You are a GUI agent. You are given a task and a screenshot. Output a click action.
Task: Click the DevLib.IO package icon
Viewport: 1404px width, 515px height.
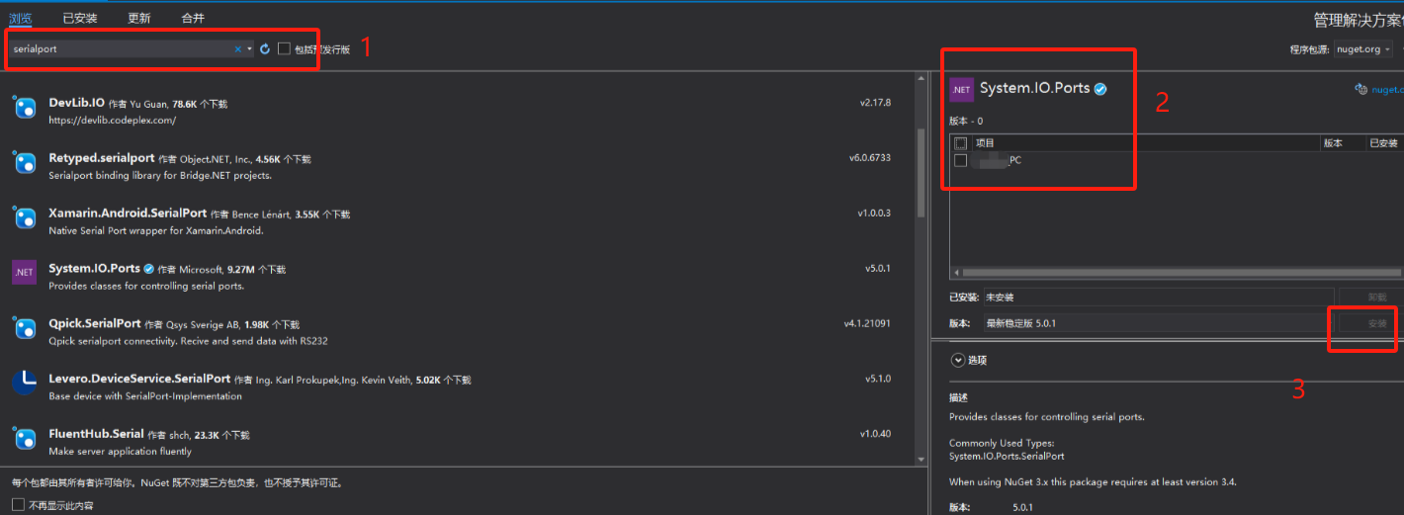[x=24, y=107]
